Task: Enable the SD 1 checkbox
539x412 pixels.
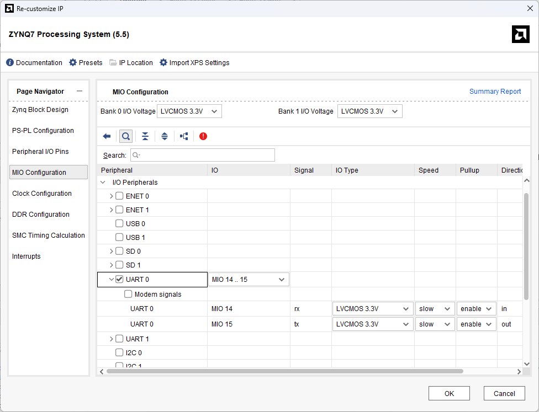Action: pos(119,265)
